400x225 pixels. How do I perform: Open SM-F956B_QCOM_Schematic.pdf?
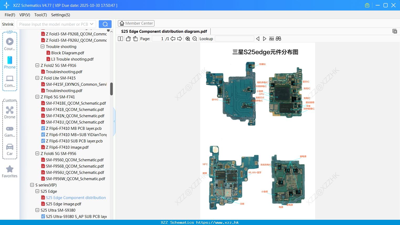coord(75,166)
